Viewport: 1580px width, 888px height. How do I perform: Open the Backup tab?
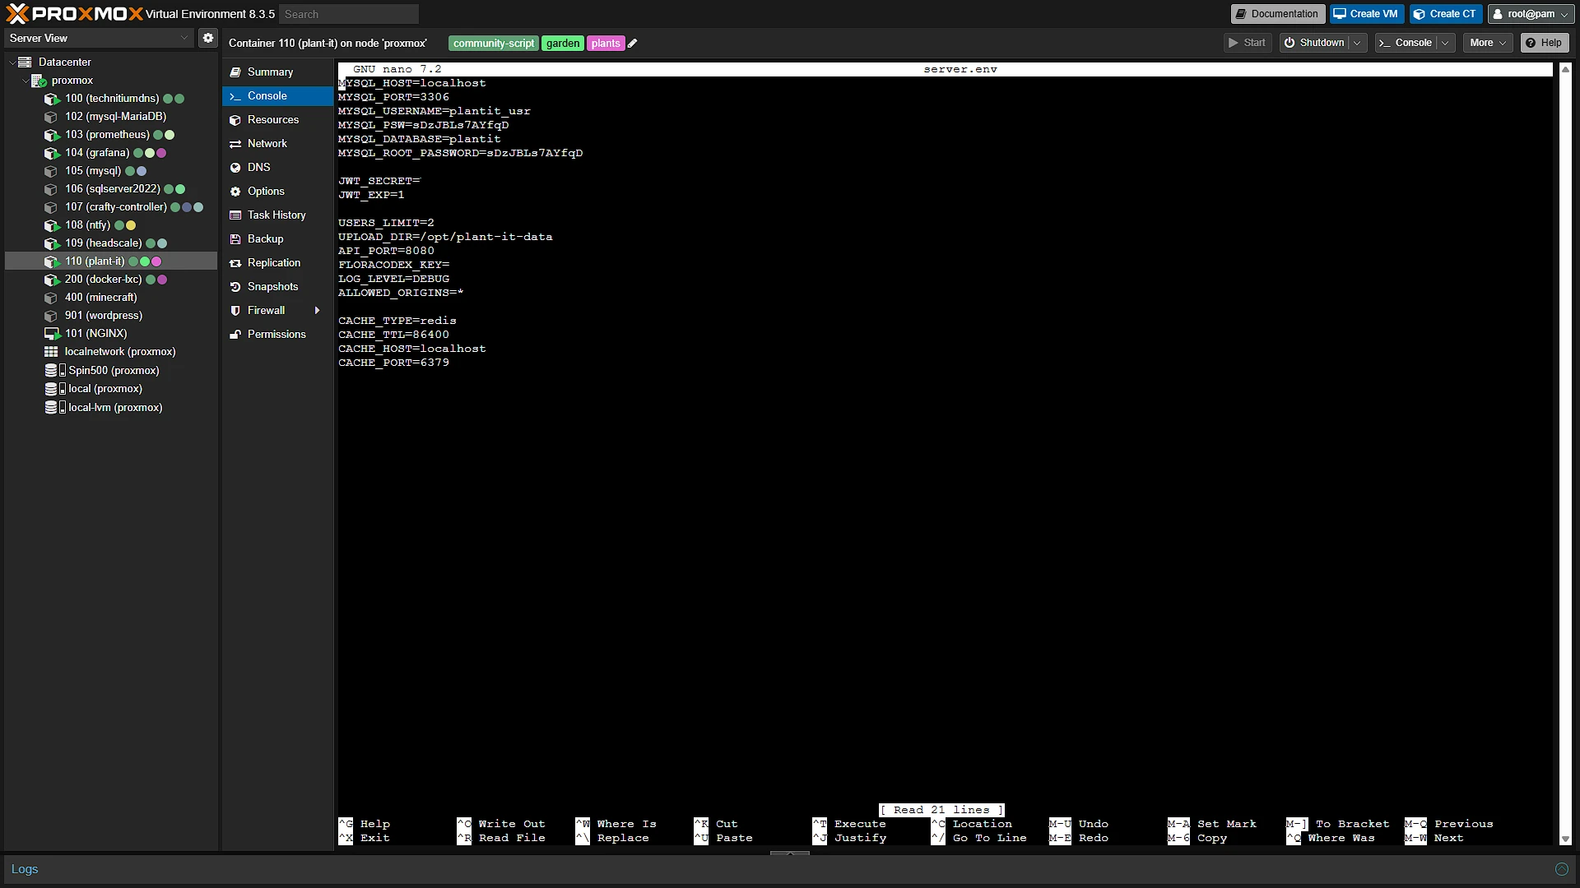(x=277, y=239)
